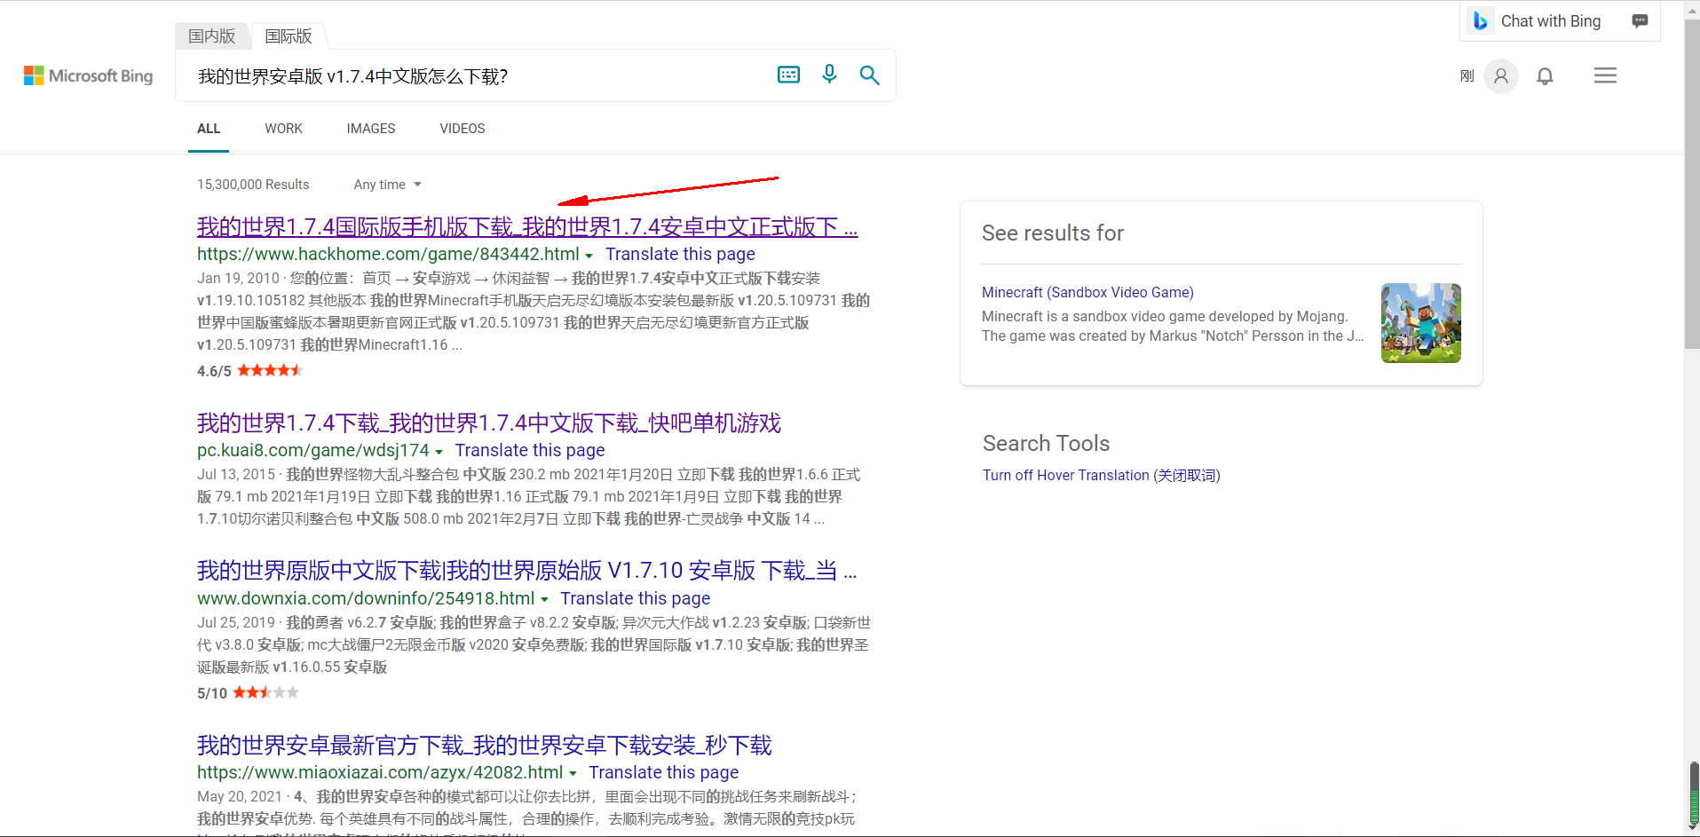Click the Minecraft thumbnail image
The width and height of the screenshot is (1700, 837).
pos(1420,322)
